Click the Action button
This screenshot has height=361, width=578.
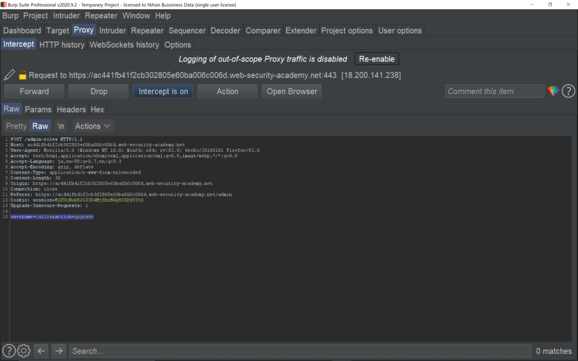(x=227, y=91)
